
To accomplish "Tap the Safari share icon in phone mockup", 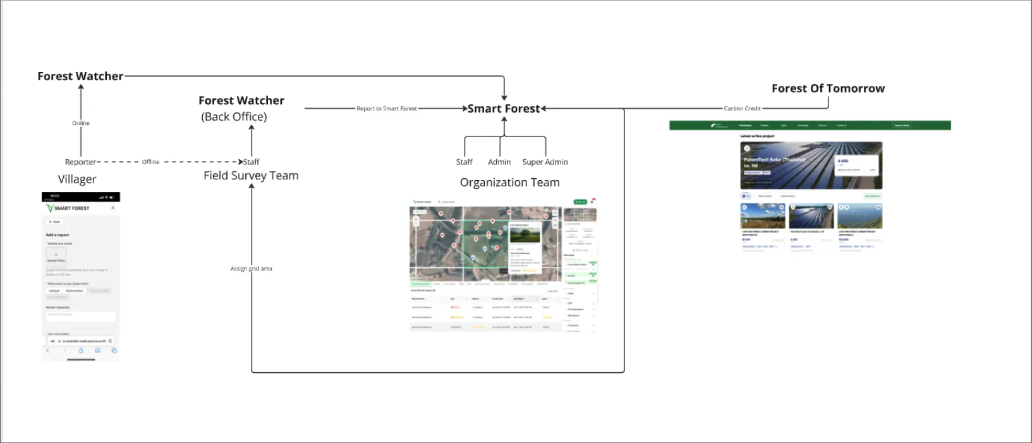I will (81, 350).
